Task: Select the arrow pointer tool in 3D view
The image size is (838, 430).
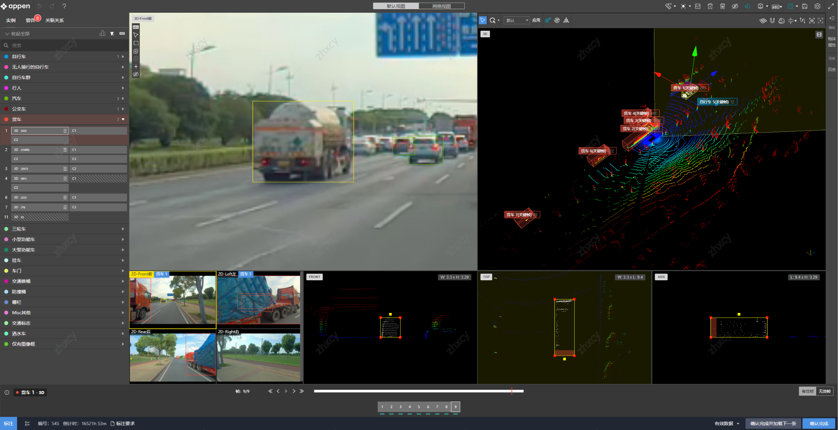Action: 483,20
